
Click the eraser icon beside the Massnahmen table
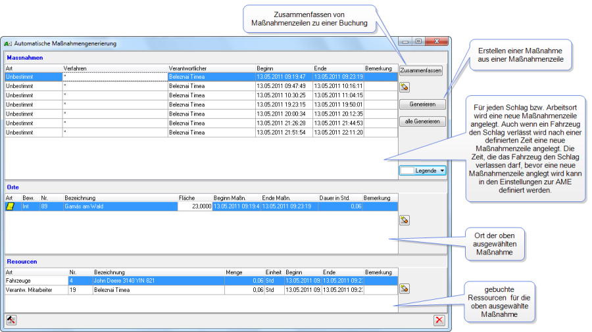pyautogui.click(x=405, y=87)
